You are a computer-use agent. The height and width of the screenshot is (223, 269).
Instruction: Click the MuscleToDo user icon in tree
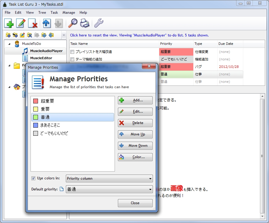click(17, 44)
